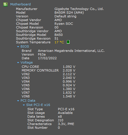128x135 pixels.
Task: Click the MEMORY CONTROLLER voltage value
Action: 69,70
